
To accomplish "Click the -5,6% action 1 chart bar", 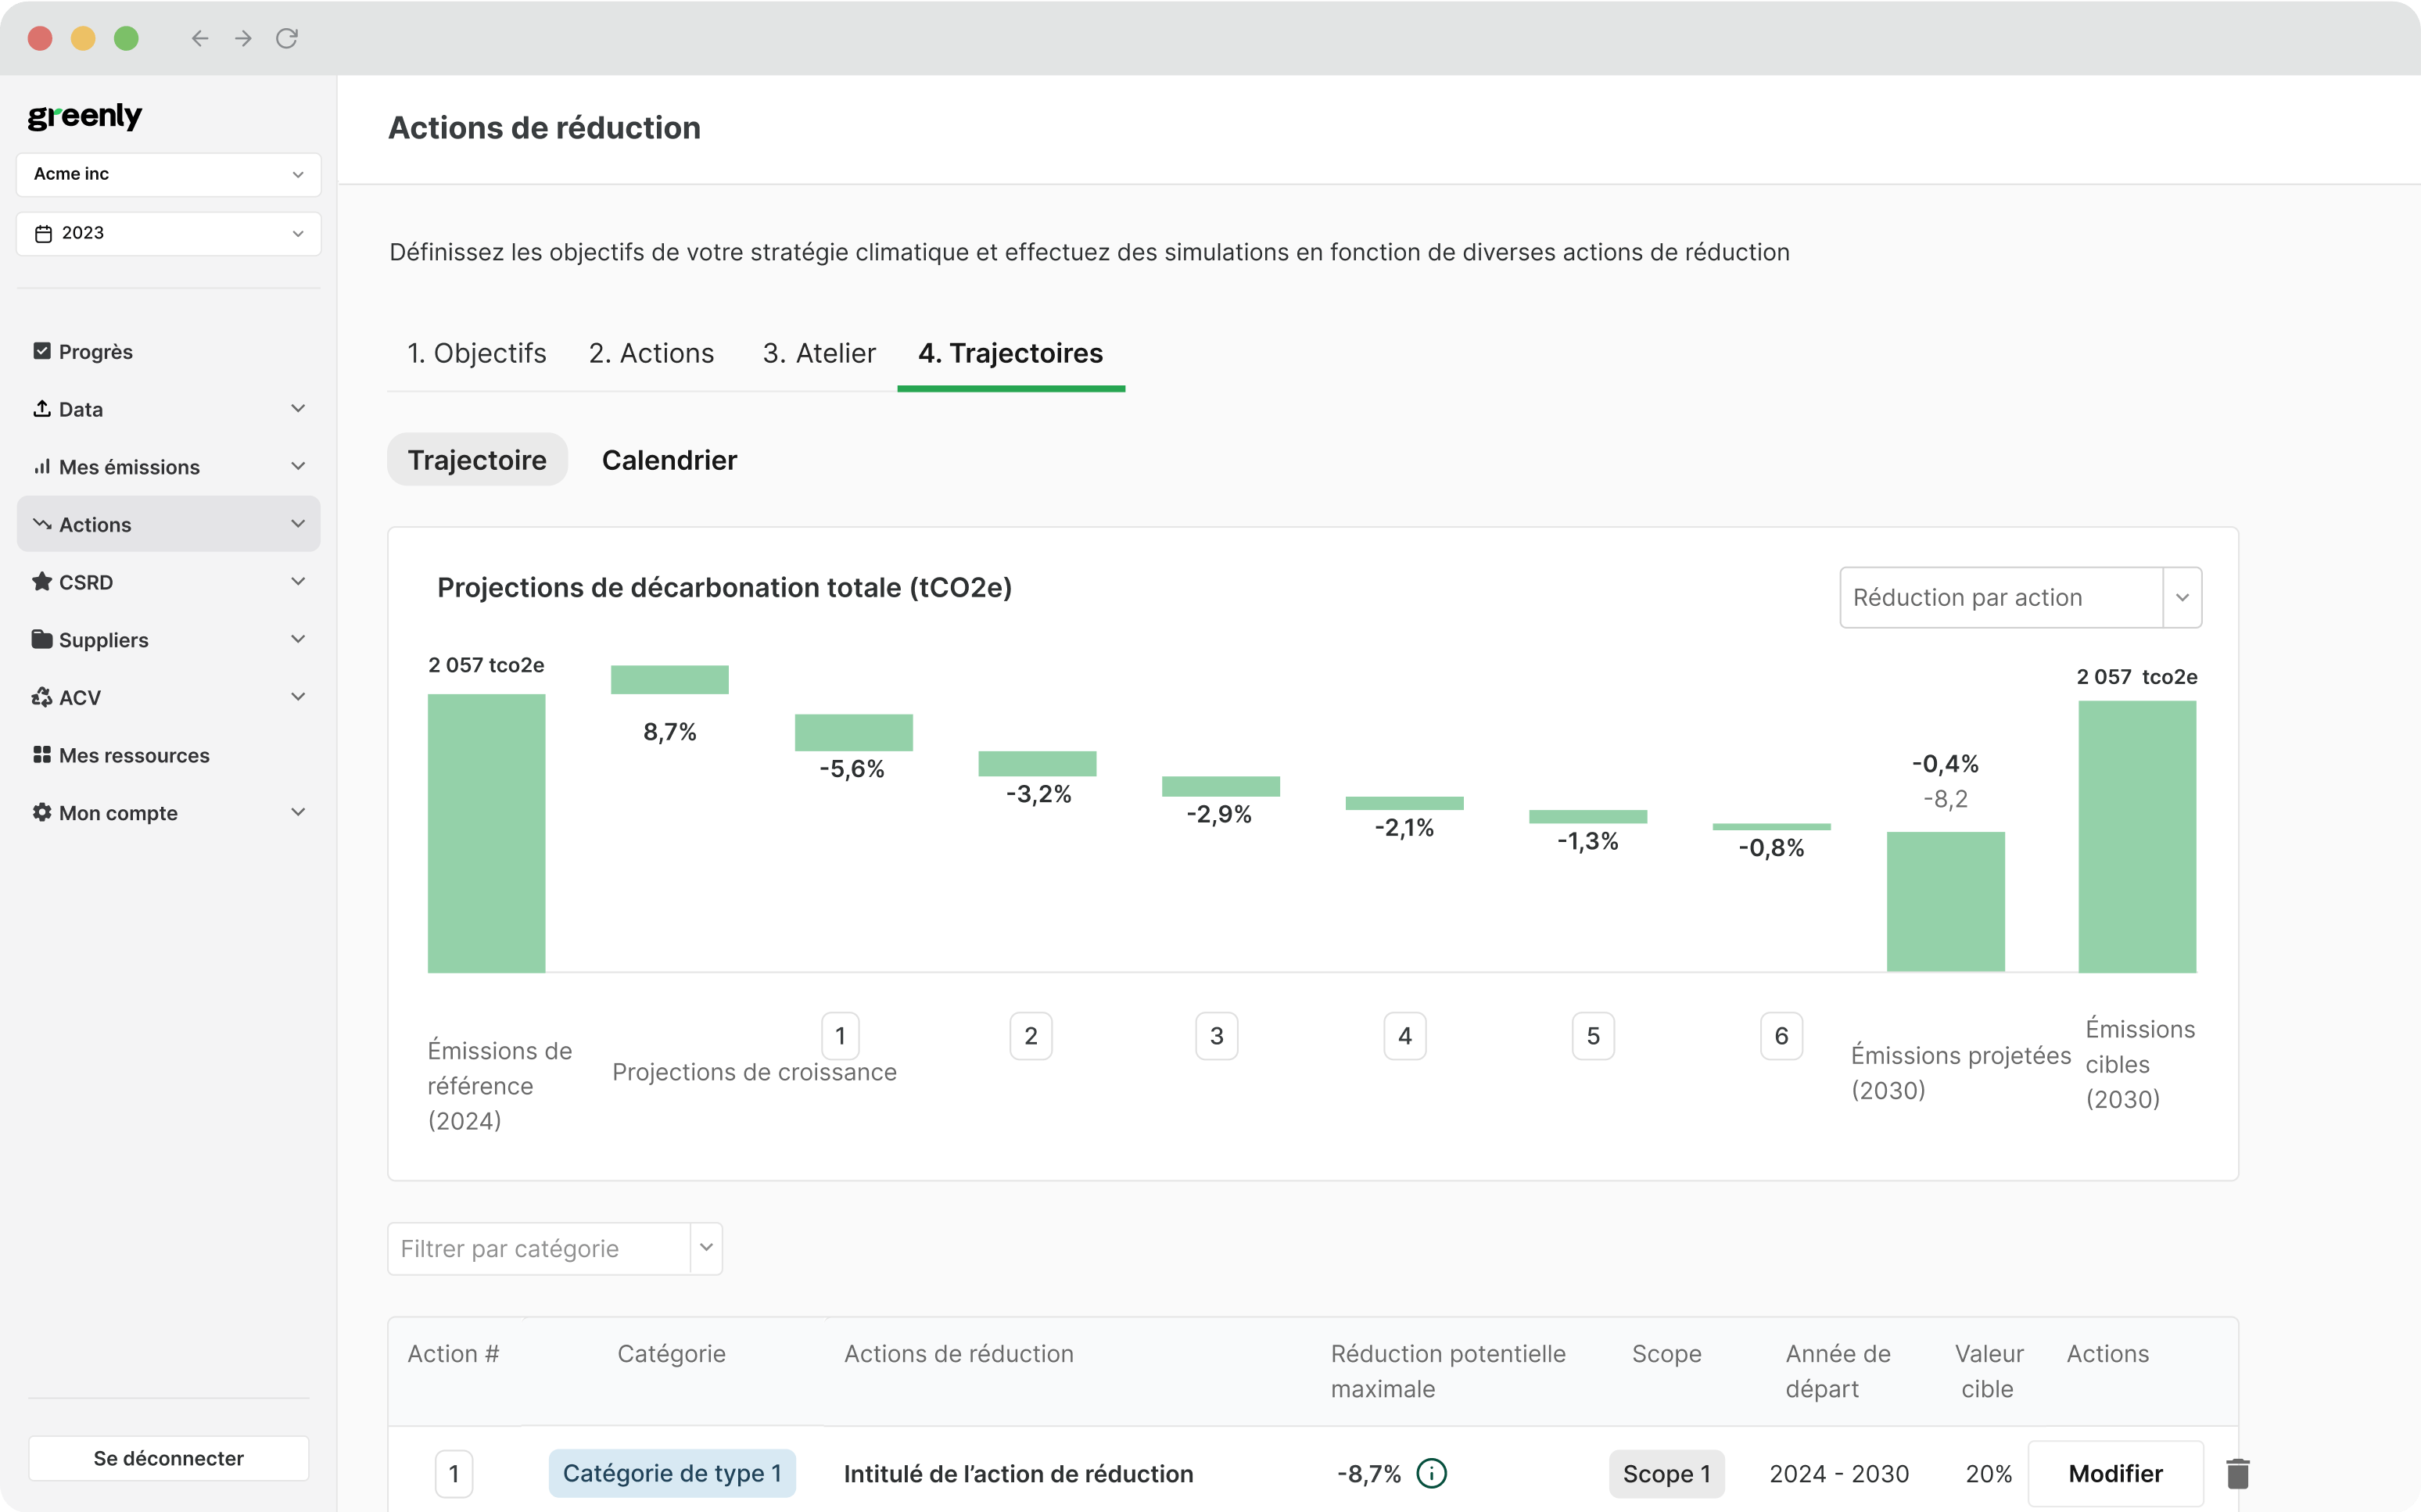I will [853, 732].
